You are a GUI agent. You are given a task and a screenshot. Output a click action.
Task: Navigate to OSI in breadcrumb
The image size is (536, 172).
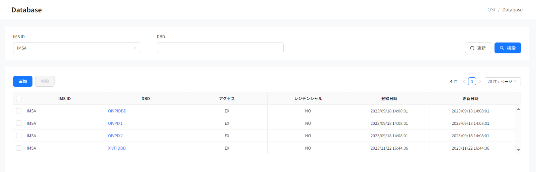(x=491, y=10)
